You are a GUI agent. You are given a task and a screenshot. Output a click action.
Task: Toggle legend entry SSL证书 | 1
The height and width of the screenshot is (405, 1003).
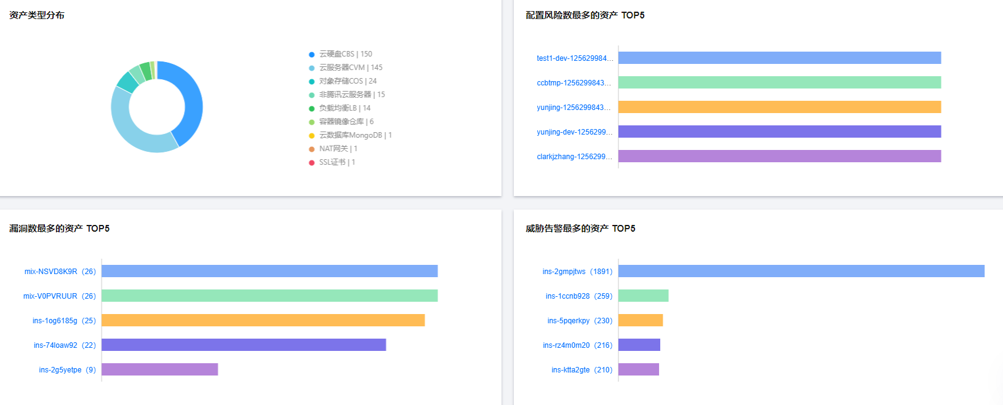(x=332, y=162)
